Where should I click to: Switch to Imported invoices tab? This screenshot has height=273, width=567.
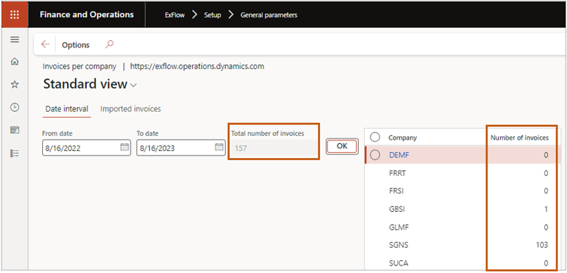point(130,109)
